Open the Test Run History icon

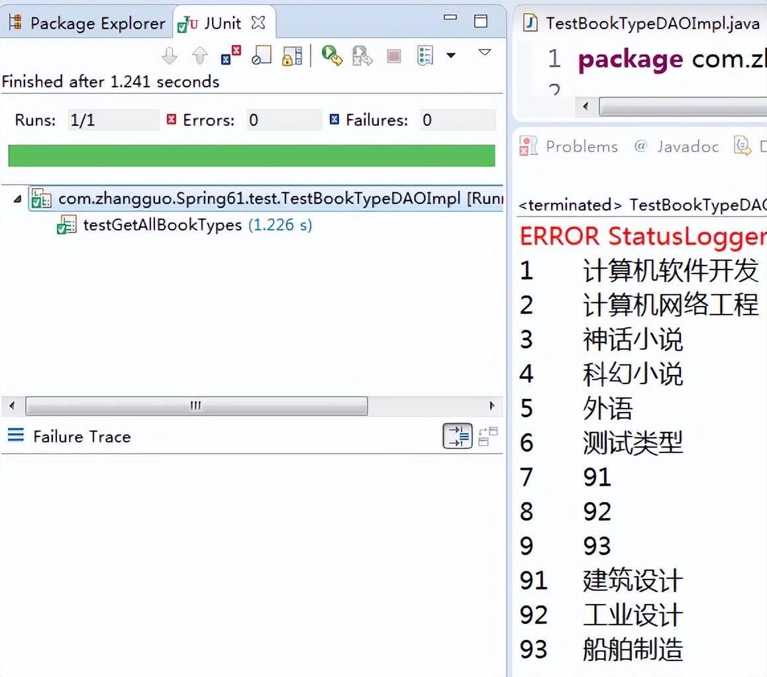425,56
